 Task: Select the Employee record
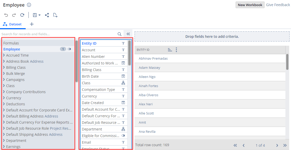pyautogui.click(x=12, y=49)
